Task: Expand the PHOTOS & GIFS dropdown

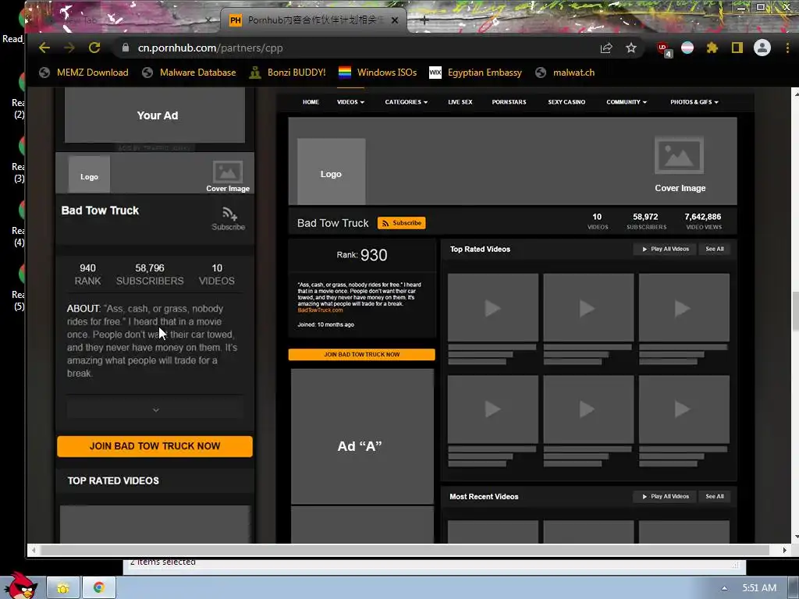Action: [694, 102]
